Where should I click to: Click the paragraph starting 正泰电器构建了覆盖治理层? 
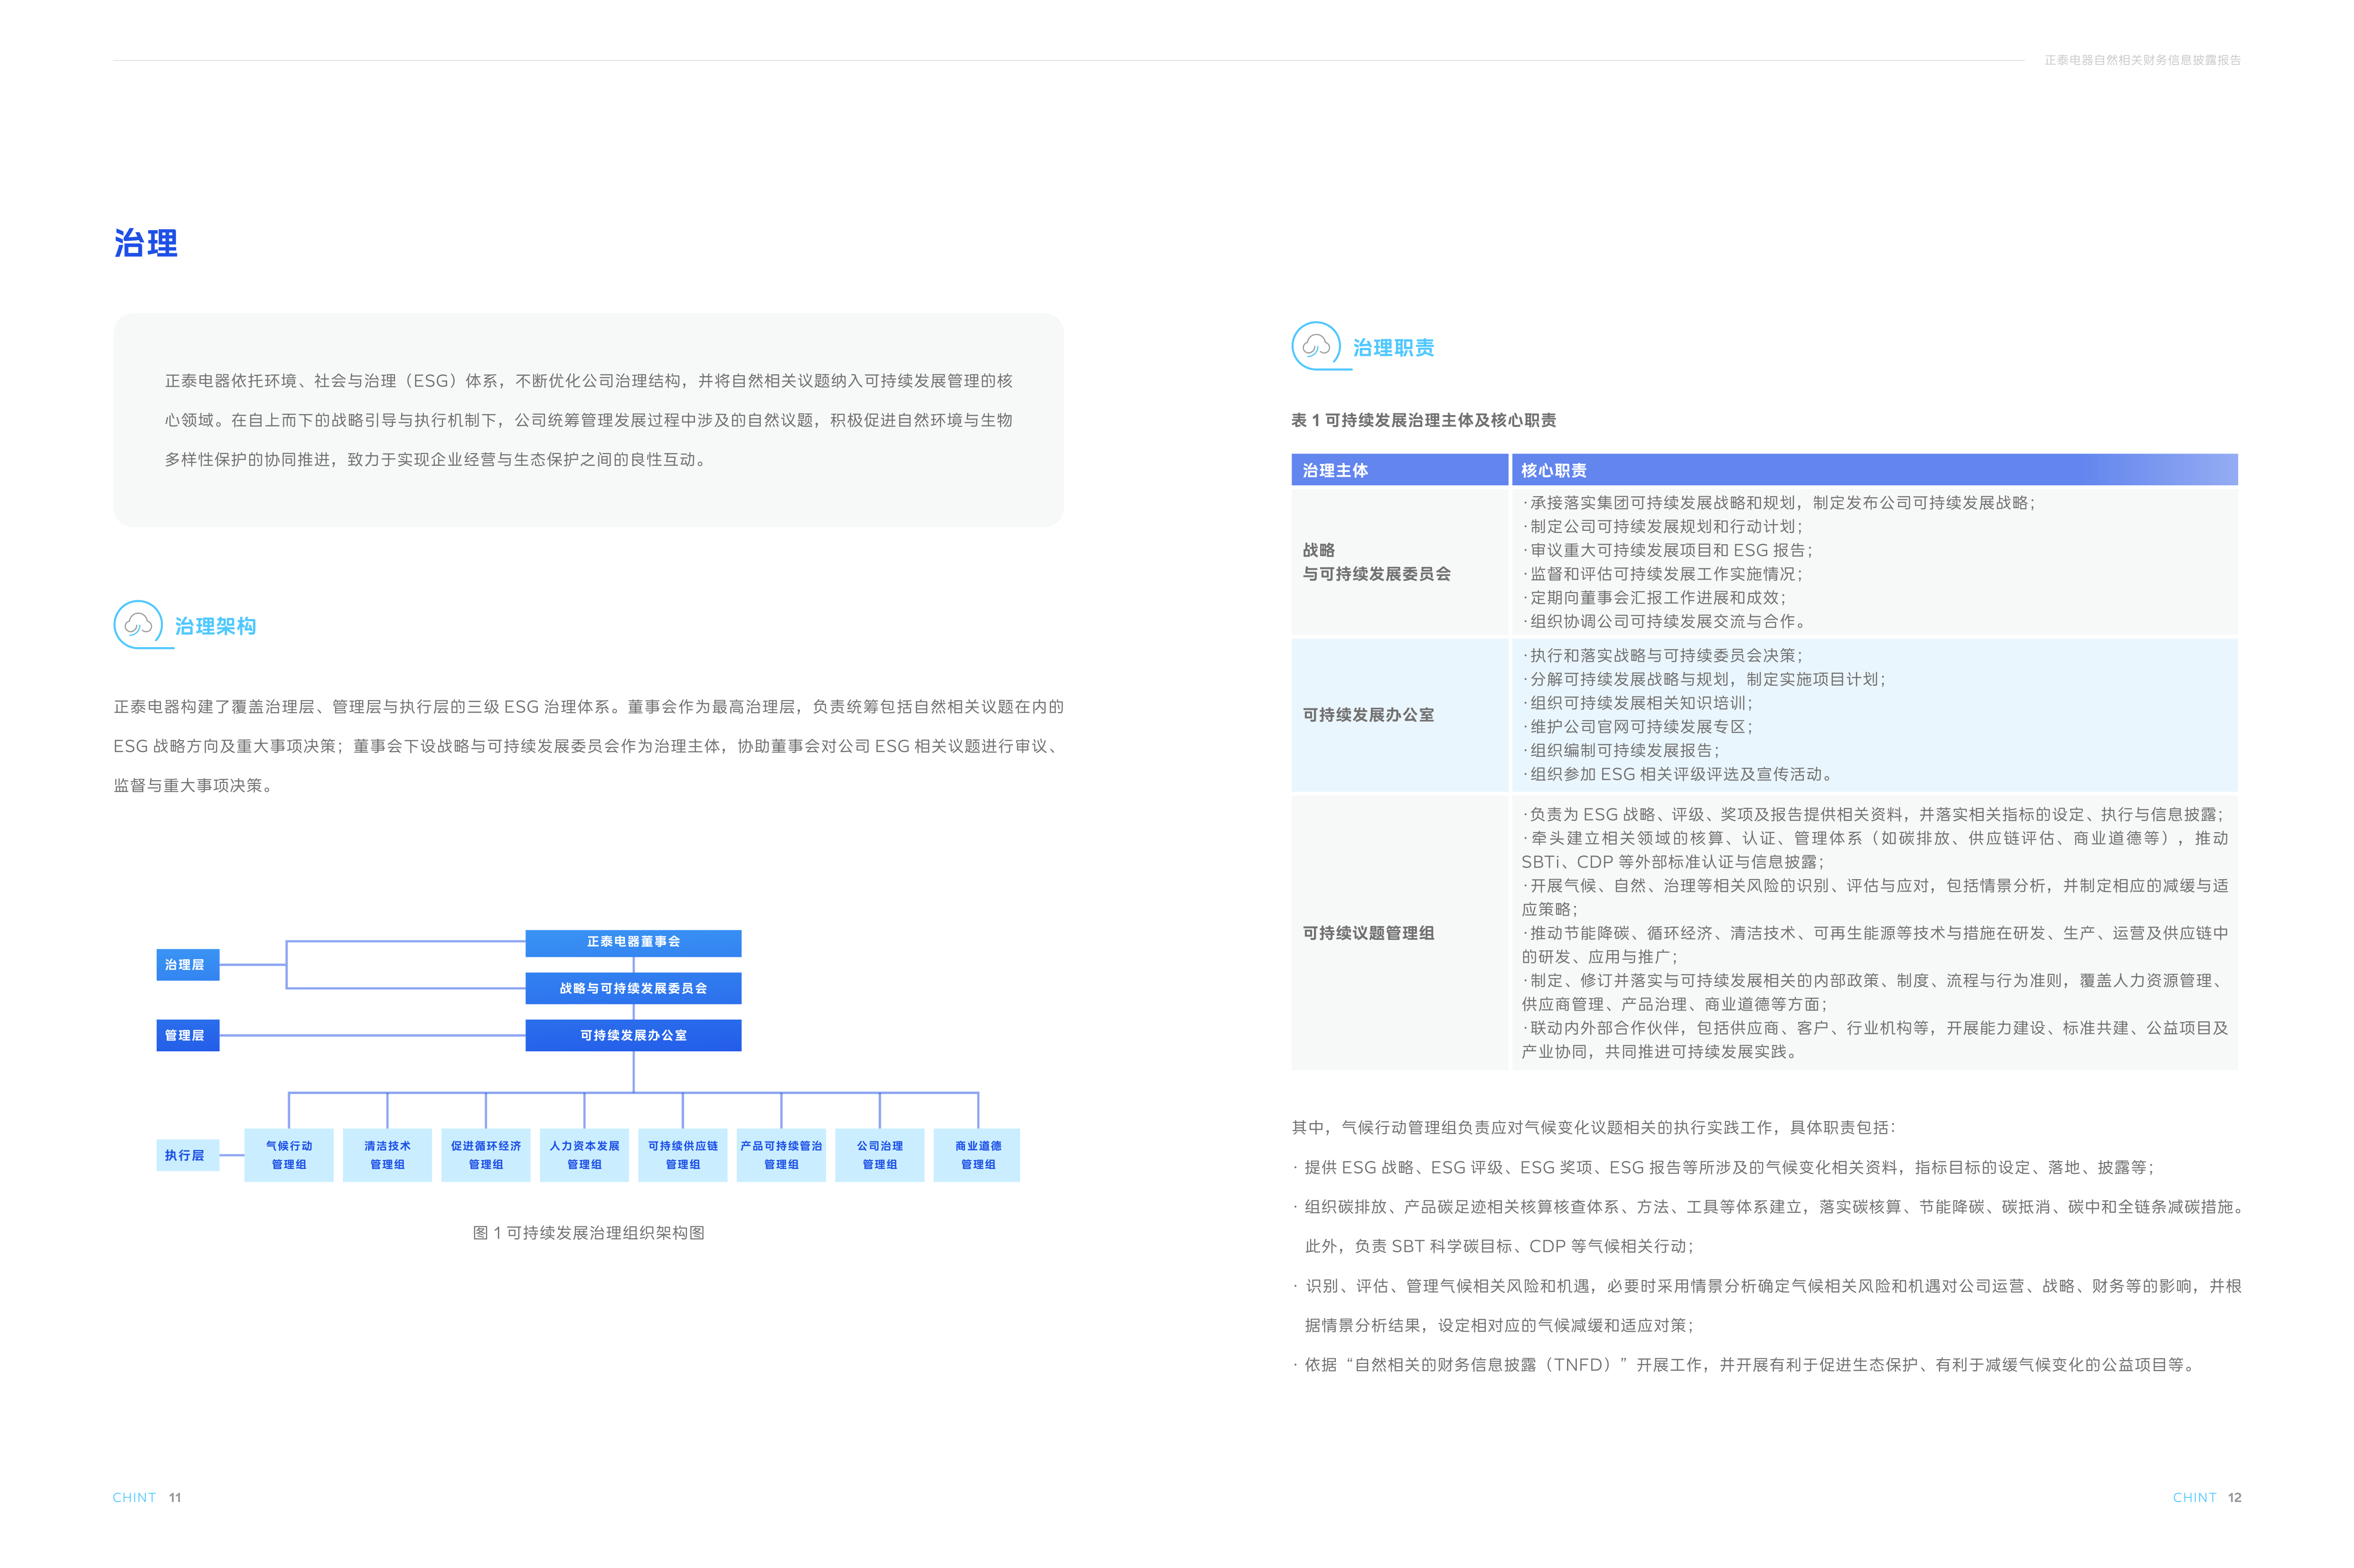pyautogui.click(x=588, y=746)
